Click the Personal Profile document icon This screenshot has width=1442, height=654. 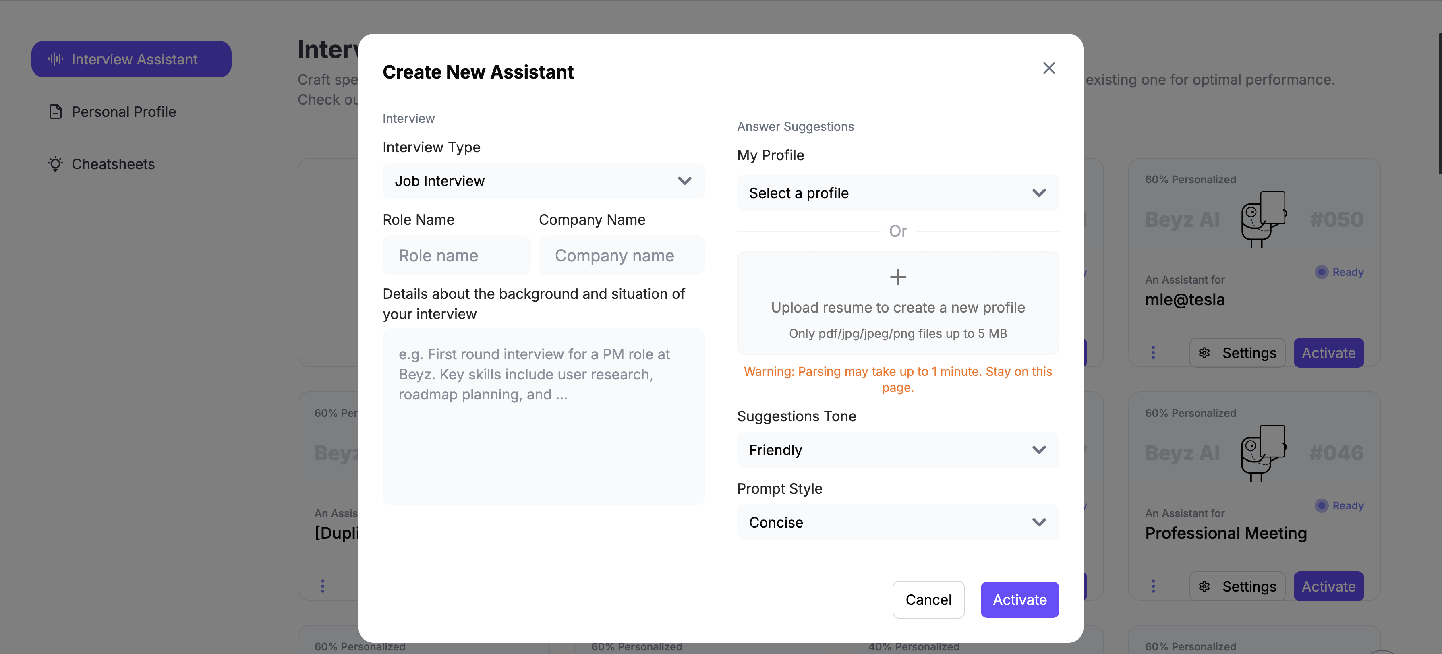[56, 112]
